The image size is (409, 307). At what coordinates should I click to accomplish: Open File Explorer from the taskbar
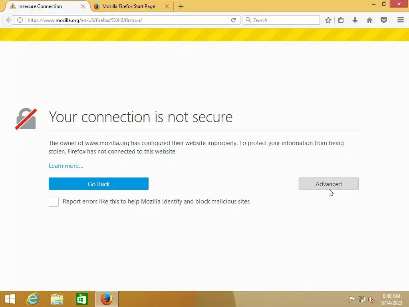point(57,299)
